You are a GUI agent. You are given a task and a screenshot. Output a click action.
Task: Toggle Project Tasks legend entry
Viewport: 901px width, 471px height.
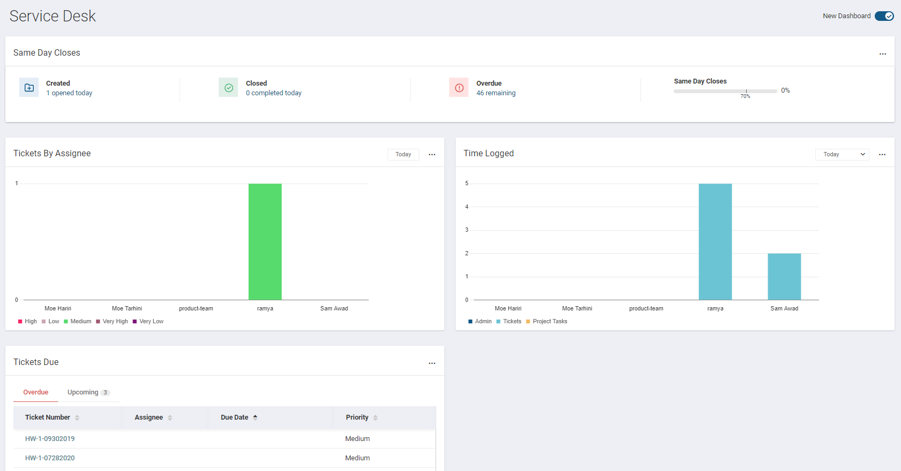(547, 322)
